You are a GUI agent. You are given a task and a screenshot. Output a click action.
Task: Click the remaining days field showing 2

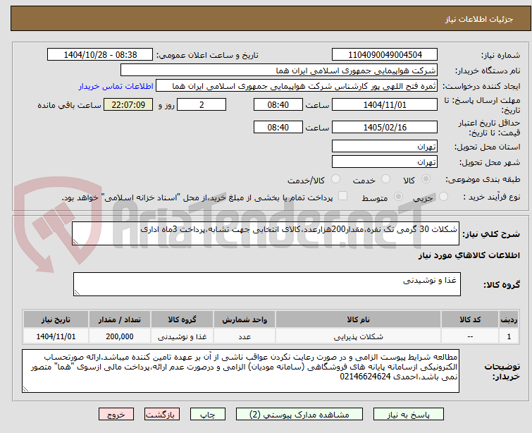[x=202, y=104]
